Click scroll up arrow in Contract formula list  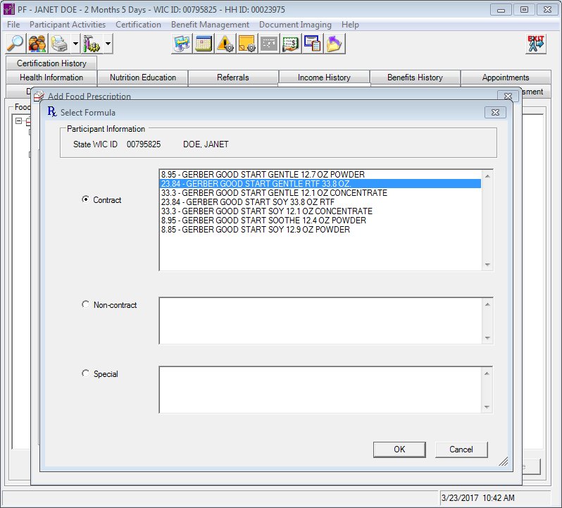[x=487, y=176]
